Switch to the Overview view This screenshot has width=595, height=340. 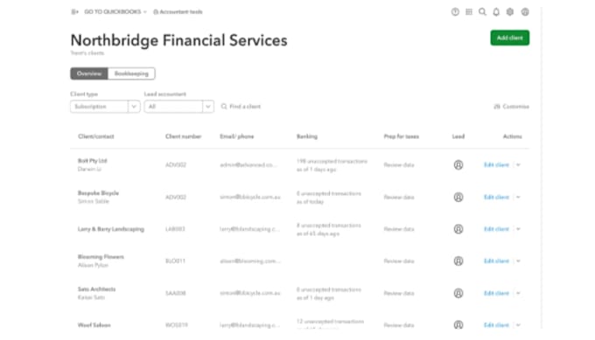point(89,73)
